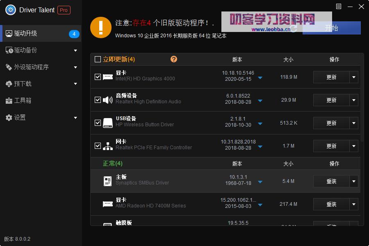This screenshot has height=246, width=369.
Task: Click the 预下载 cloud download icon
Action: [9, 84]
